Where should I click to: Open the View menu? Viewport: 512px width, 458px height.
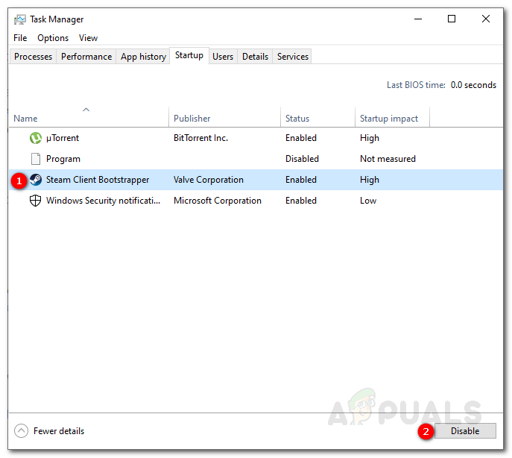[x=88, y=38]
